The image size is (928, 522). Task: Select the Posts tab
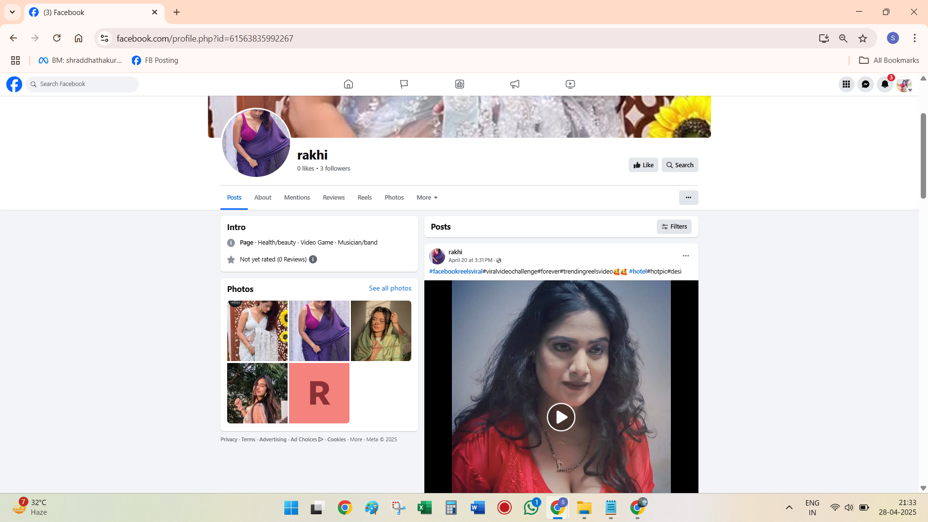click(x=234, y=198)
